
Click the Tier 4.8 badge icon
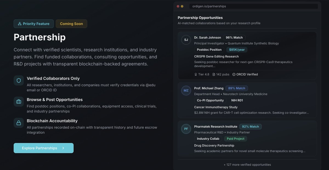[x=196, y=74]
